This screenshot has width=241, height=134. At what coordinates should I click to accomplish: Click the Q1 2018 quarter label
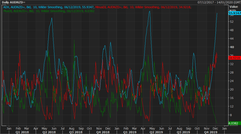(22, 132)
